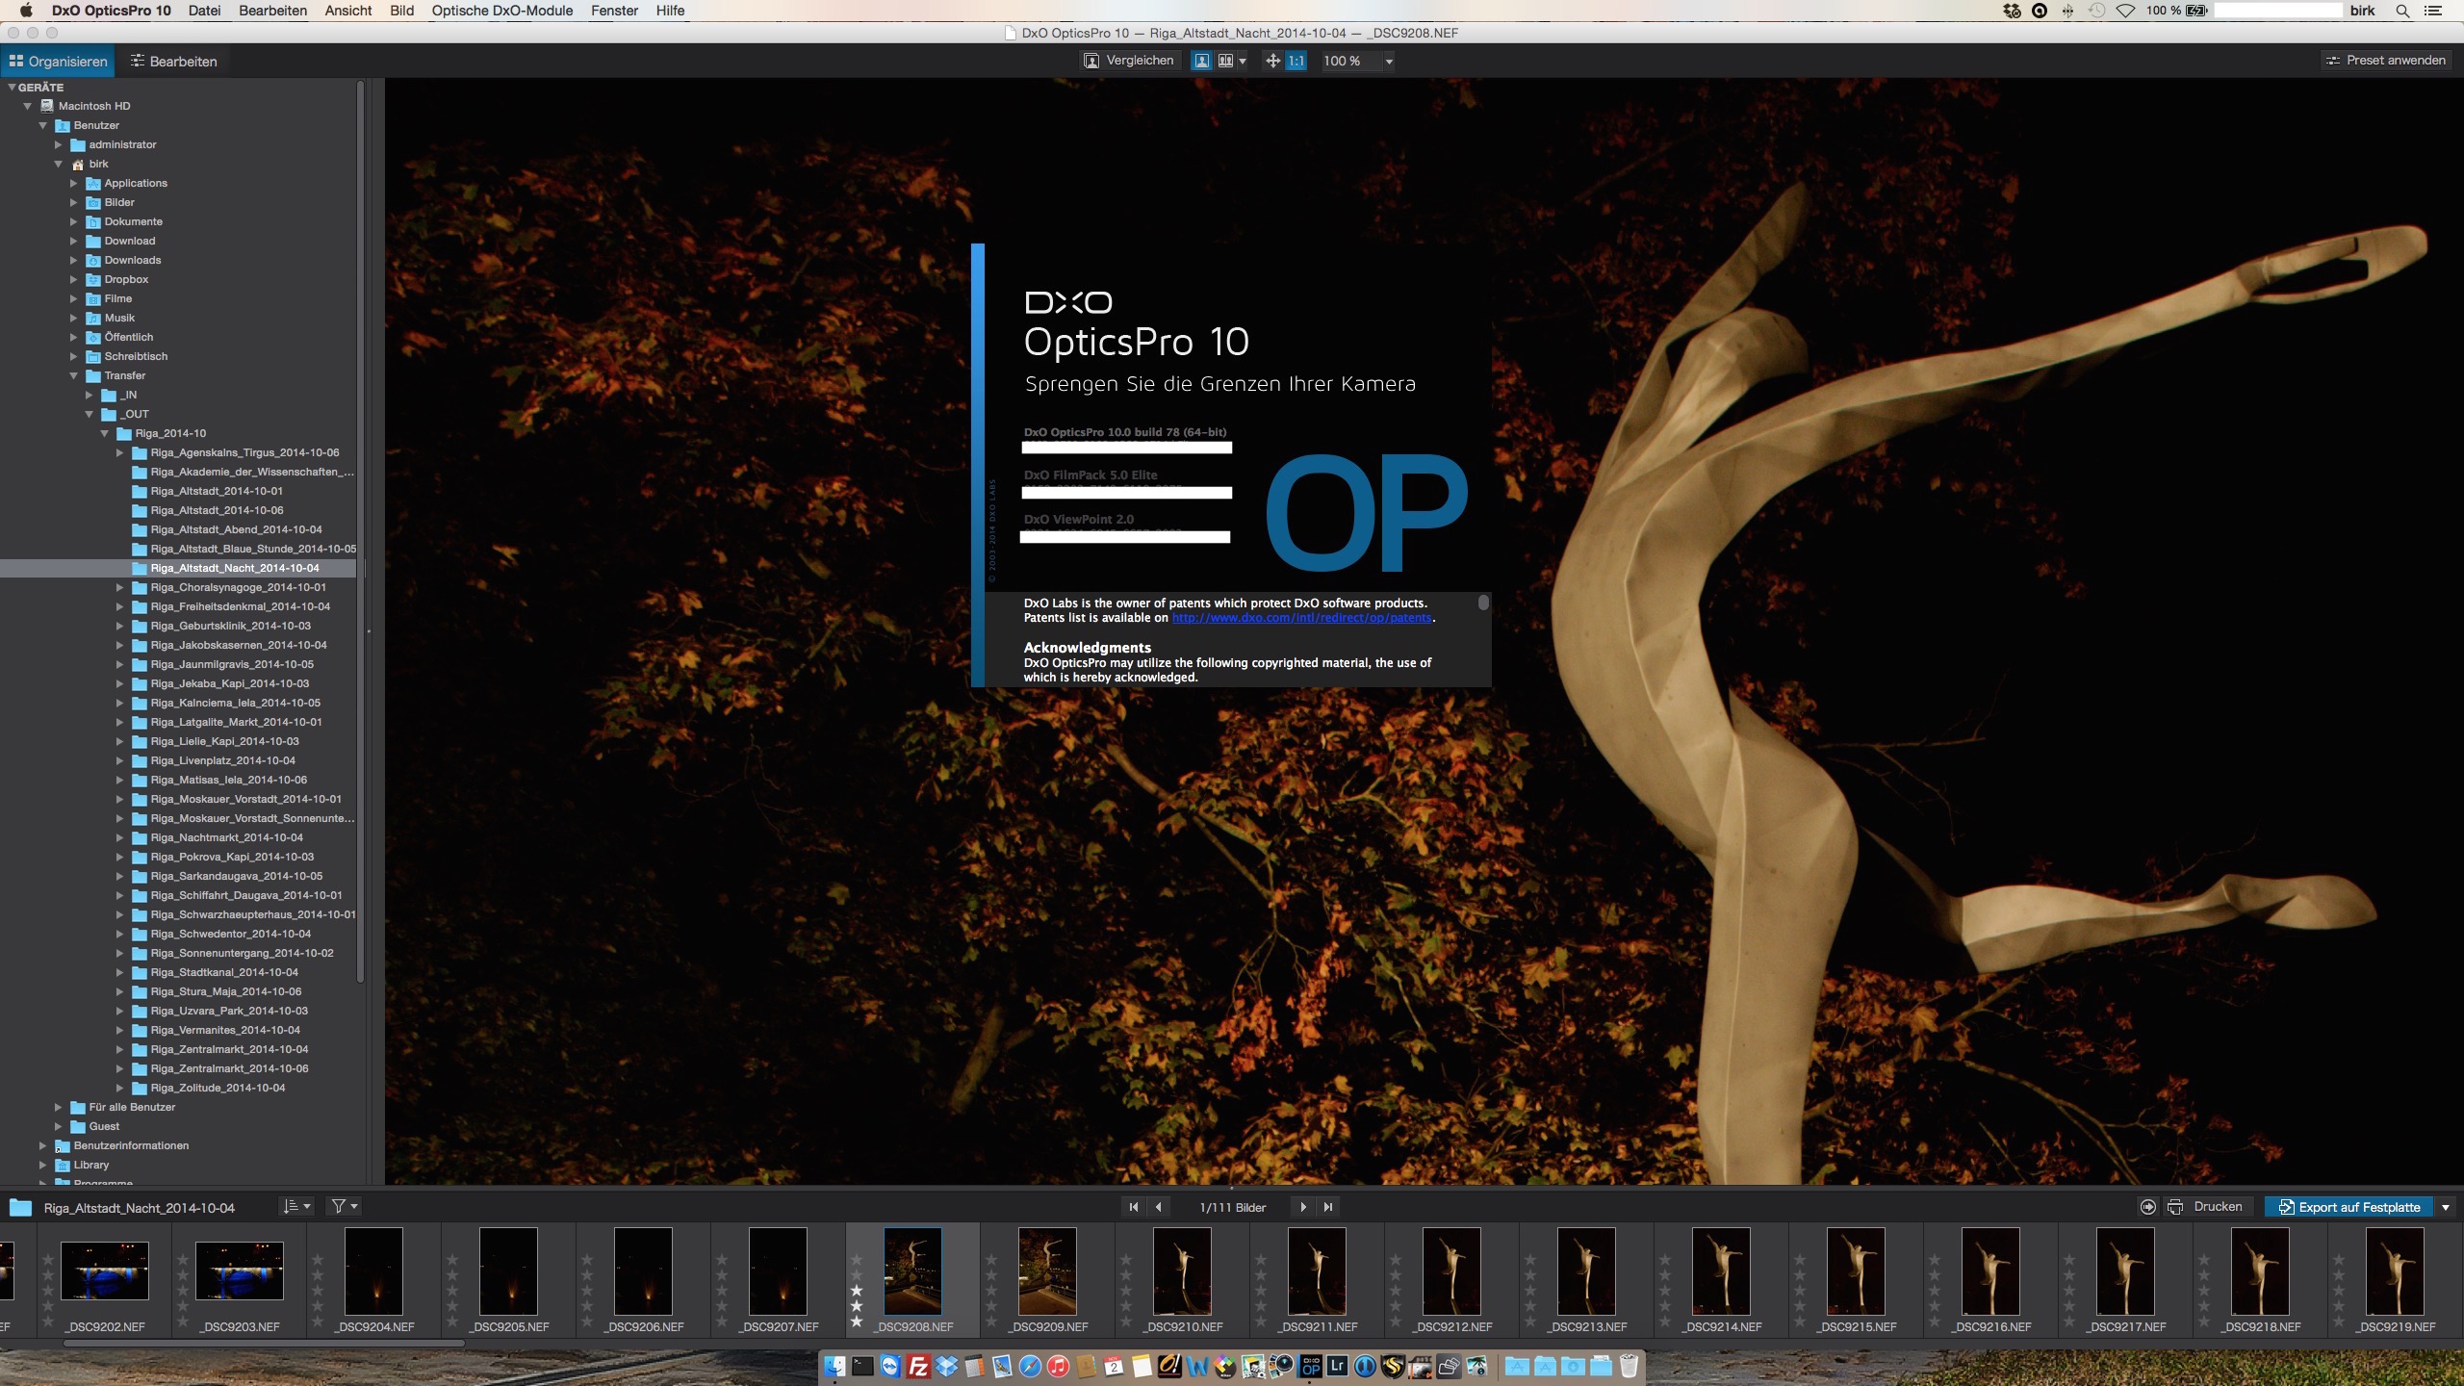Select the Dropbox folder in tree

pyautogui.click(x=126, y=279)
